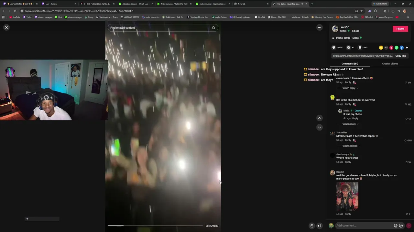414x232 pixels.
Task: Mute the video using the speaker icon
Action: pyautogui.click(x=319, y=226)
